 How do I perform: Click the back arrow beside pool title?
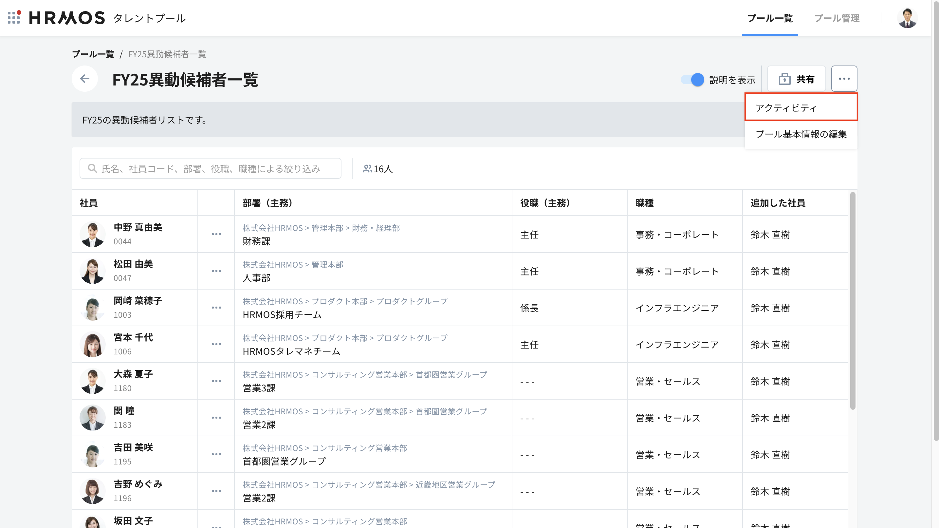coord(84,78)
